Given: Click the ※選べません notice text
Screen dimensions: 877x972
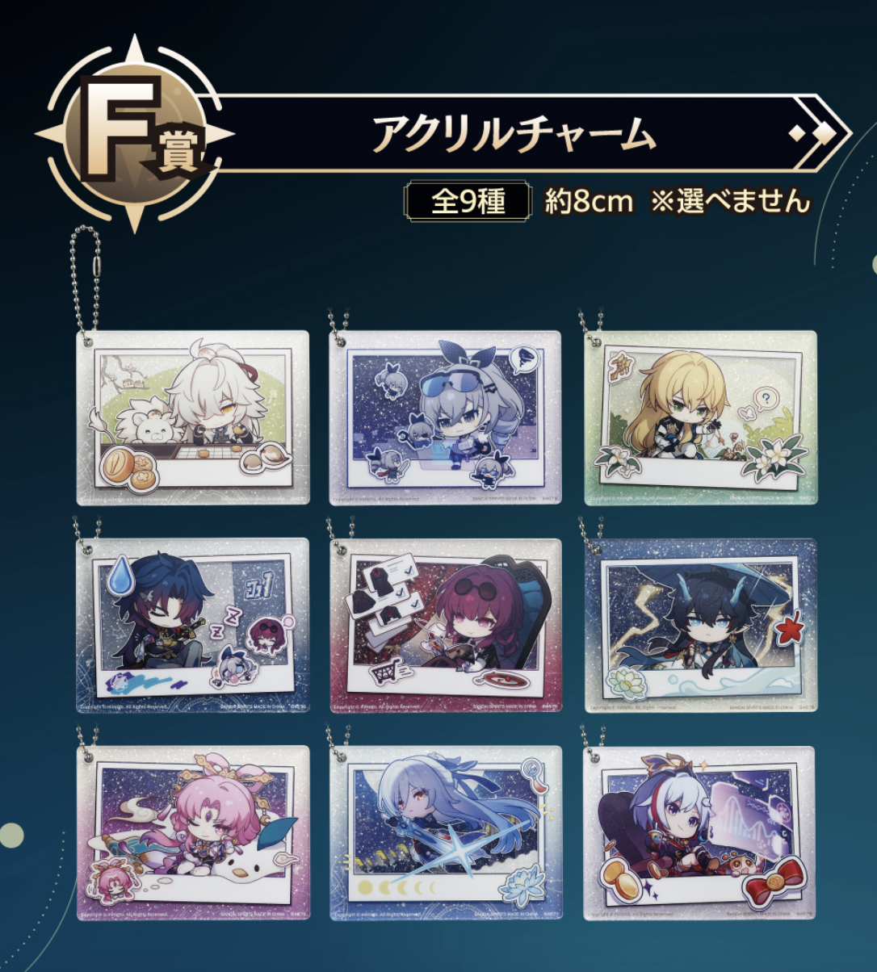Looking at the screenshot, I should pos(729,201).
